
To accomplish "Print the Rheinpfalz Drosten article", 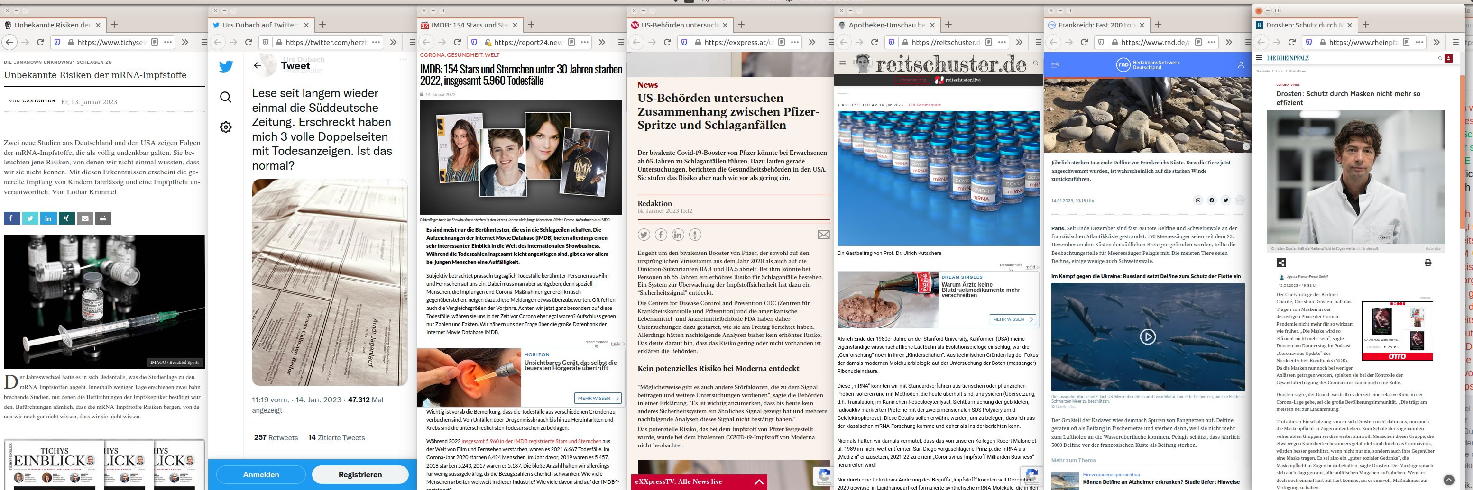I will [x=1428, y=263].
